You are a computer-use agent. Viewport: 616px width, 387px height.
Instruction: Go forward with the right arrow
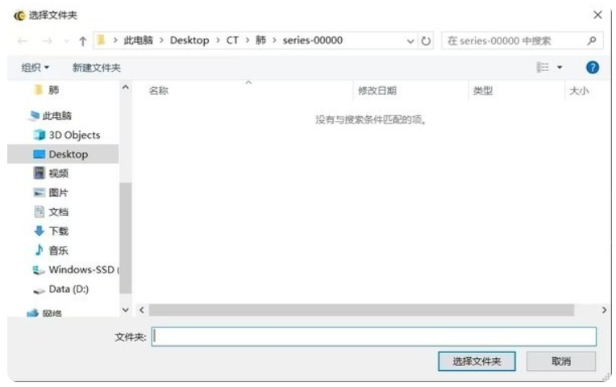(x=47, y=41)
